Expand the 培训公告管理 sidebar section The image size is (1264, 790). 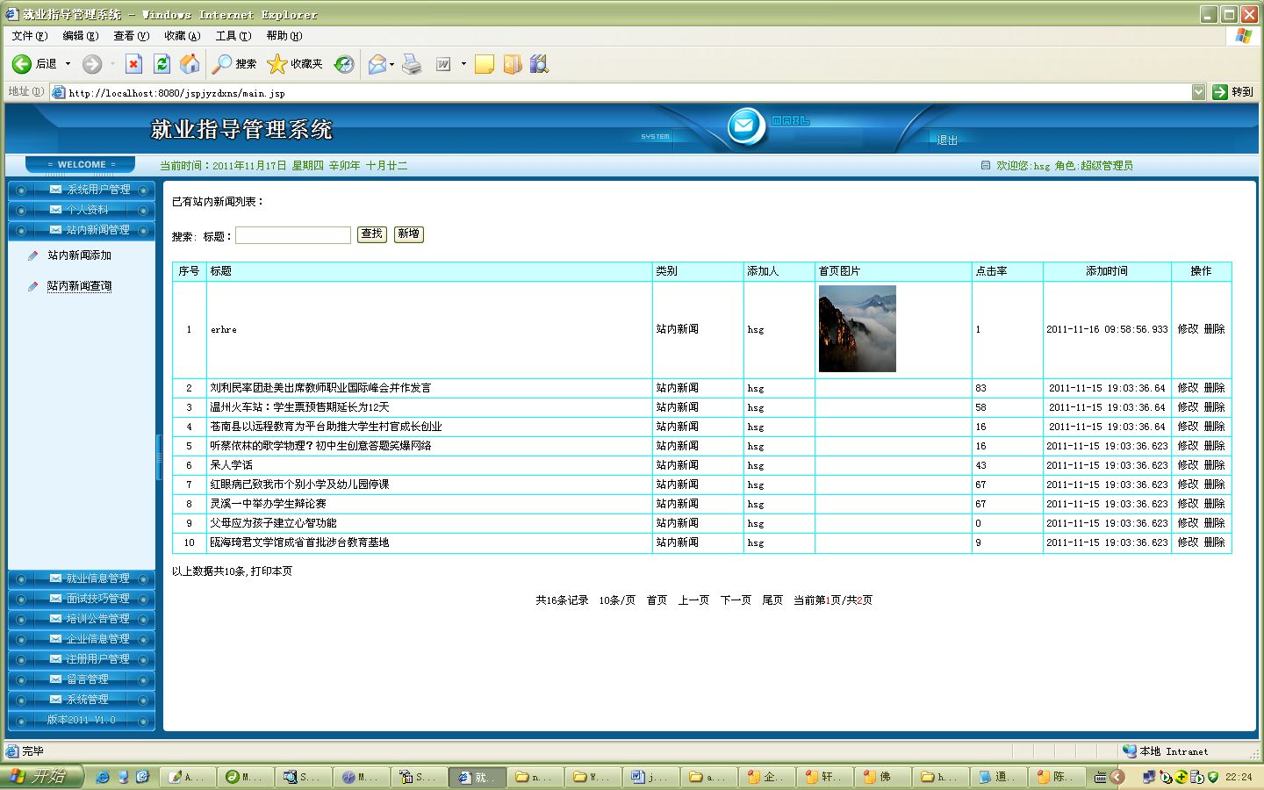(82, 619)
